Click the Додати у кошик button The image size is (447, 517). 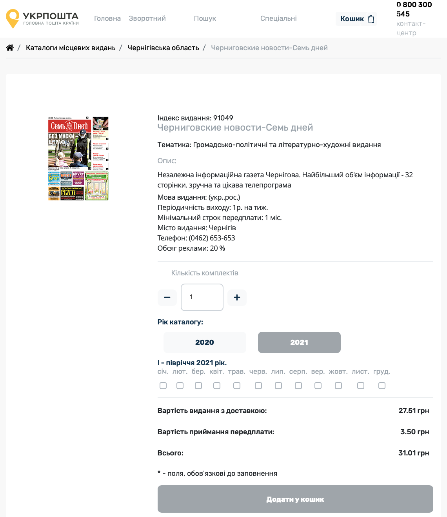click(x=295, y=499)
